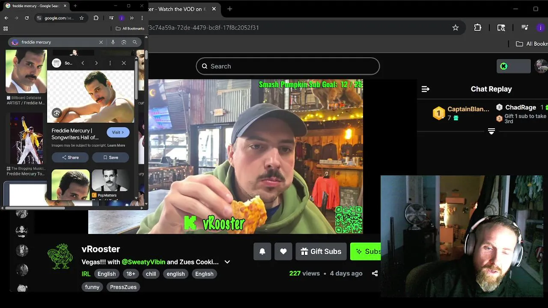Click Gift Subs button
This screenshot has width=548, height=308.
pos(321,252)
